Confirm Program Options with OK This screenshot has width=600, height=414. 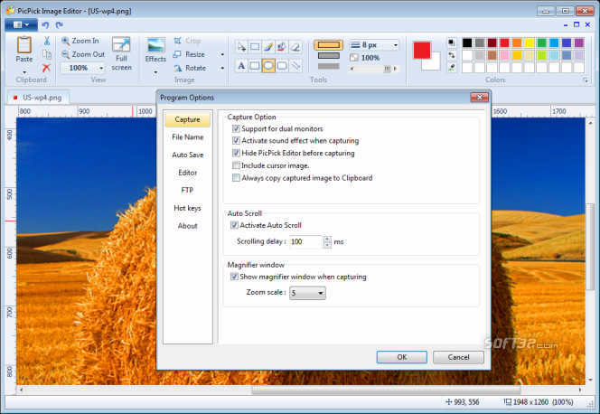(402, 357)
